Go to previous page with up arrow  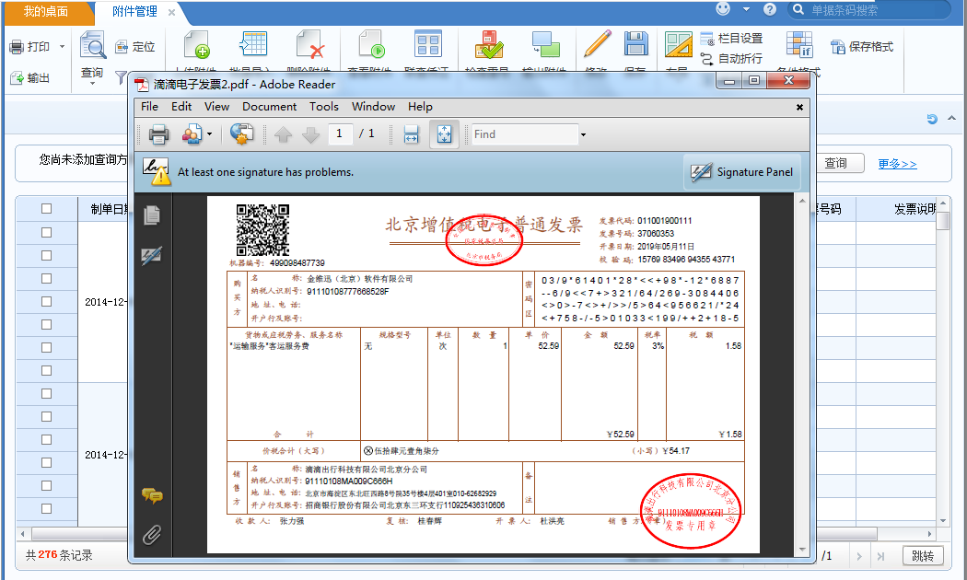coord(283,134)
